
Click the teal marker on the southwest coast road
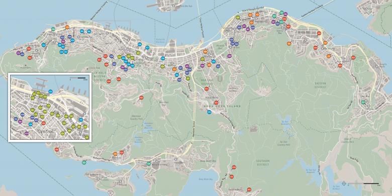(x=84, y=163)
